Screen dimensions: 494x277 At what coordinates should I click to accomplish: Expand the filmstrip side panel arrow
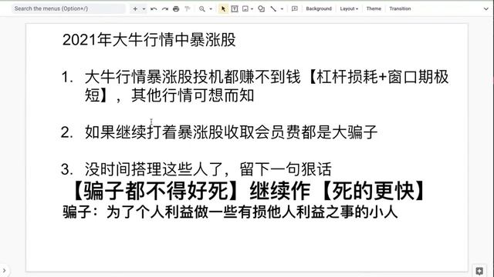(x=4, y=270)
